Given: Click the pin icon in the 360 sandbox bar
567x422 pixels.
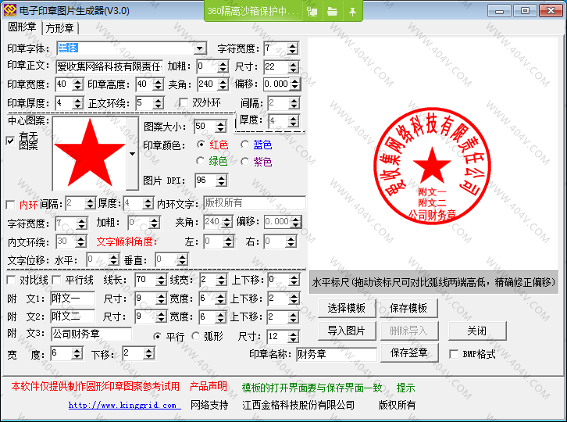Looking at the screenshot, I should pyautogui.click(x=352, y=12).
